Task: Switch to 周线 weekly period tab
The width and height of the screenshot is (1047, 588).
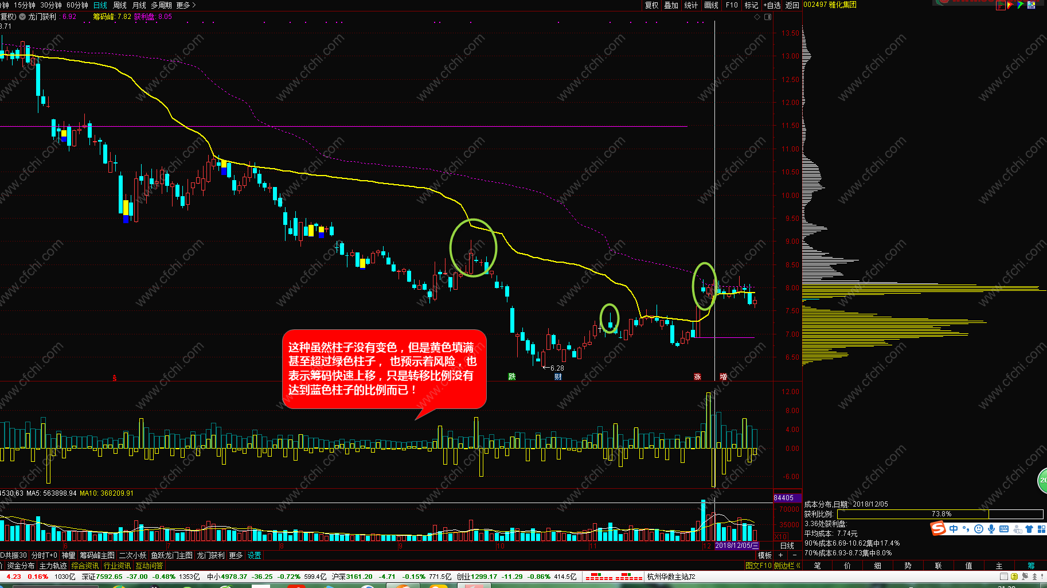Action: 120,5
